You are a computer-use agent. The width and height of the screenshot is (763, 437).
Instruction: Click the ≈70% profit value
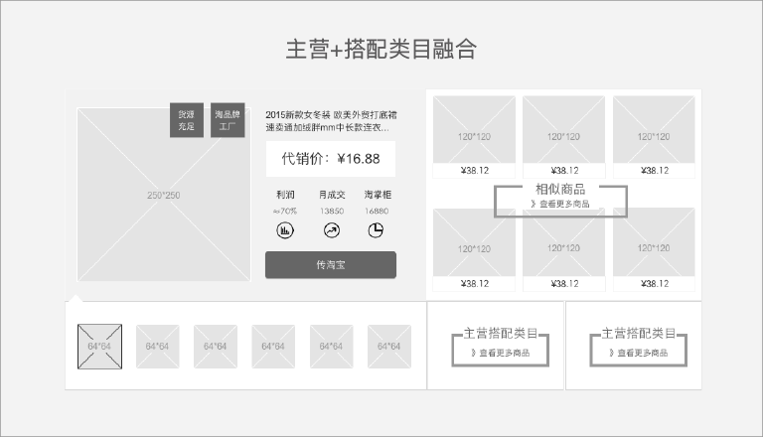285,211
